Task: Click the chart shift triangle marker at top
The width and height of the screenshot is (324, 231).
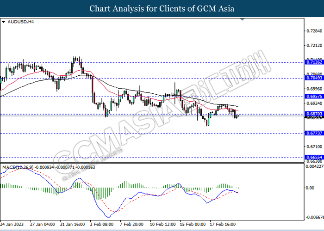Action: coord(243,19)
